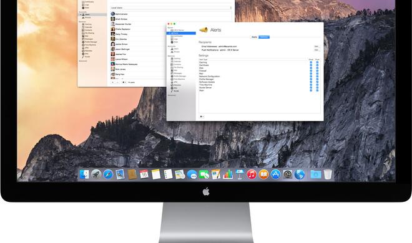This screenshot has width=412, height=243.
Task: Open Calendar icon in Dock
Action: tap(144, 174)
